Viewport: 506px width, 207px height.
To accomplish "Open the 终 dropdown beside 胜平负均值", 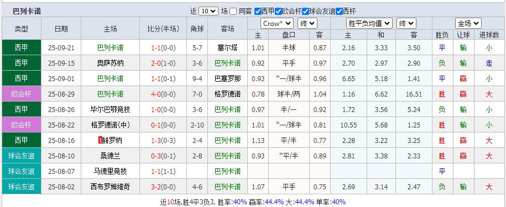I will (x=406, y=23).
